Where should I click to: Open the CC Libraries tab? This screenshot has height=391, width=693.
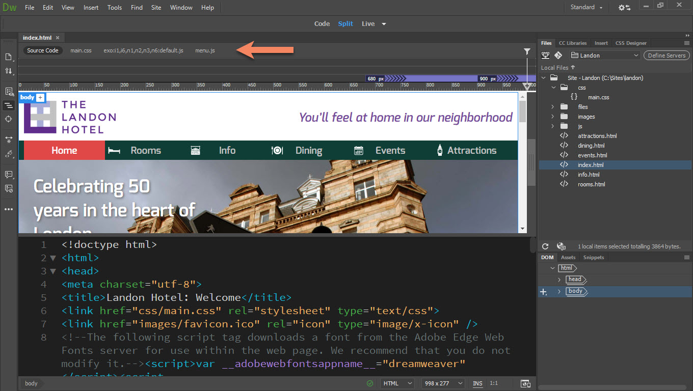(x=573, y=43)
